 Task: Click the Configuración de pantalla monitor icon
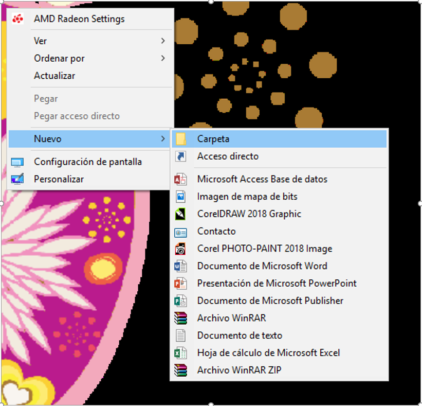(17, 162)
